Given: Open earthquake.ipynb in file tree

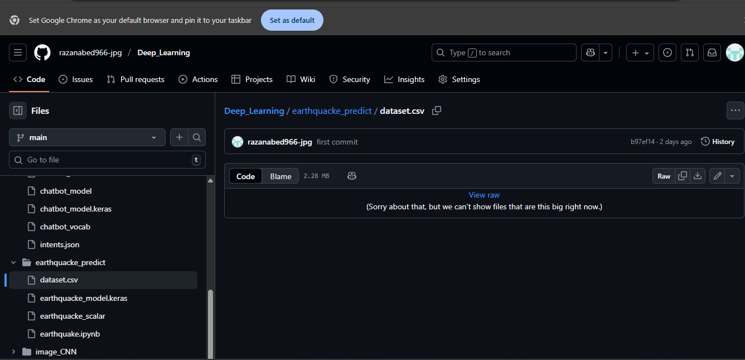Looking at the screenshot, I should pyautogui.click(x=70, y=334).
